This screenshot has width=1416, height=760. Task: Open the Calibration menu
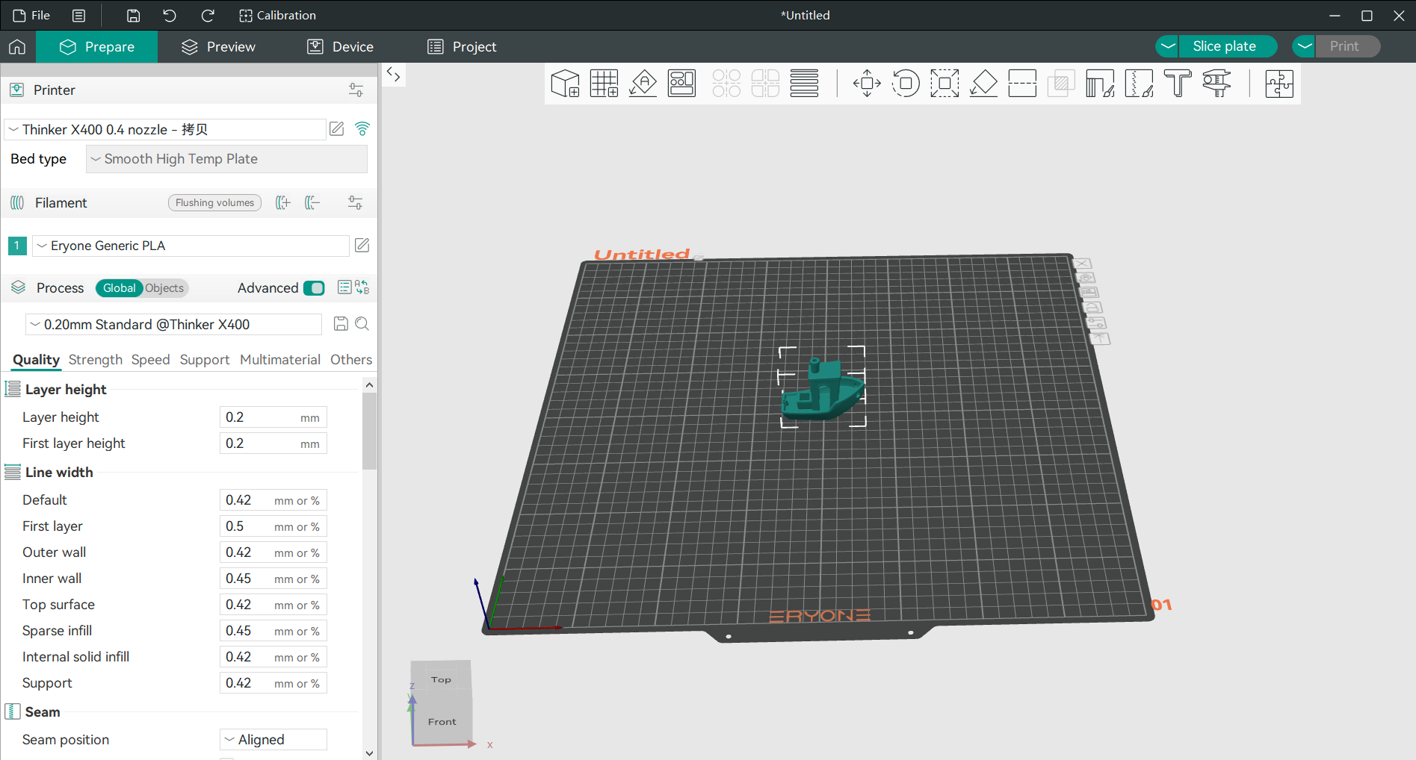point(277,15)
